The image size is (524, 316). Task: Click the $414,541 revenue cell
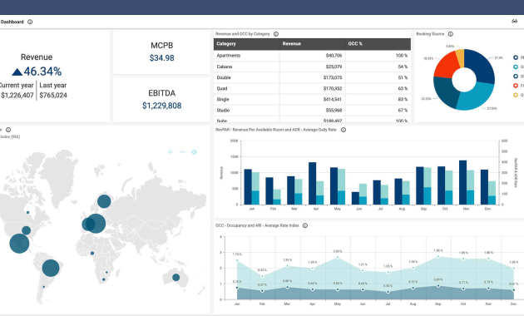(x=312, y=100)
